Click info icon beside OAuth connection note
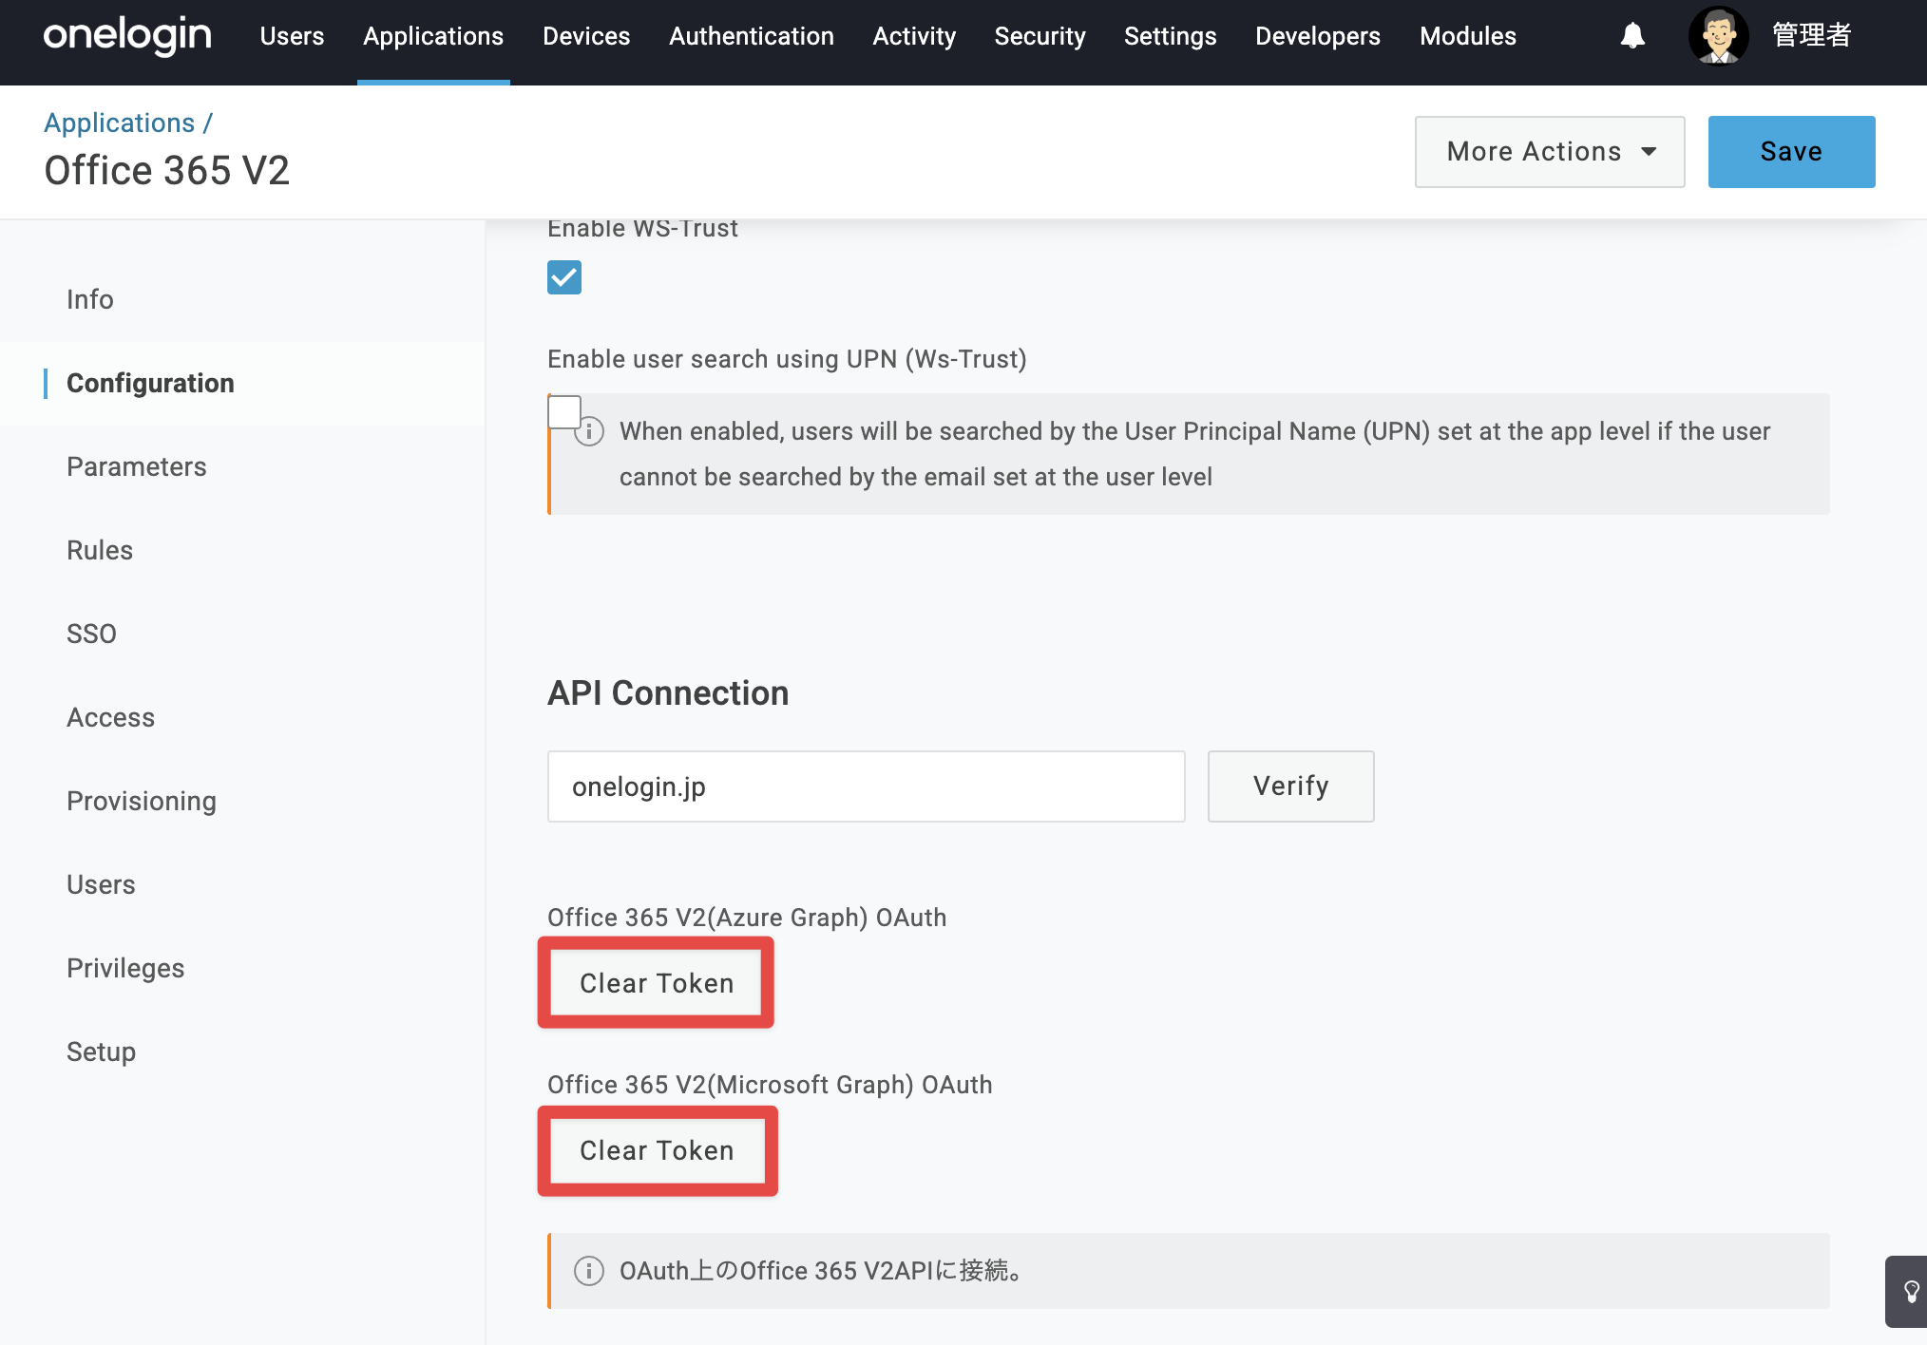 589,1271
